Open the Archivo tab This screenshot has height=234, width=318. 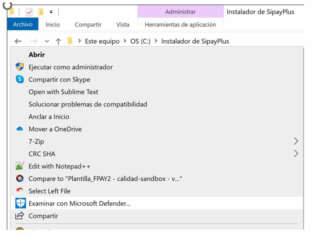(x=23, y=25)
